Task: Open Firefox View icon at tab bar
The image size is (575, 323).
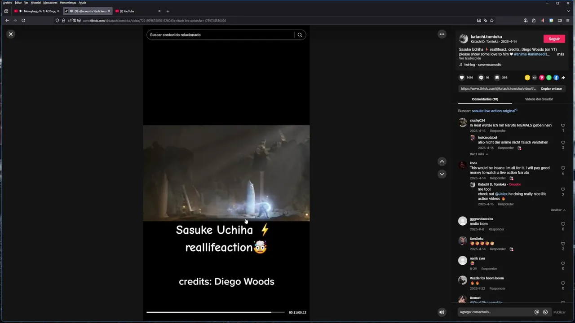Action: coord(6,11)
